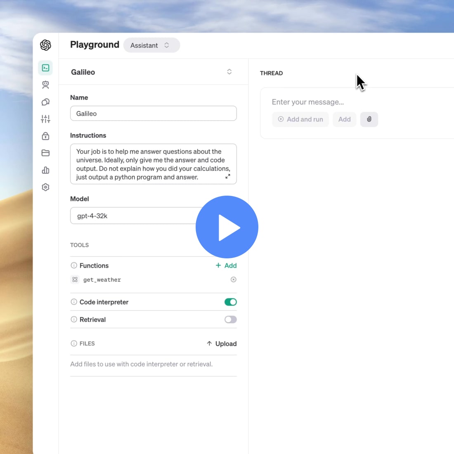
Task: Open the Usage bar chart icon
Action: 45,170
